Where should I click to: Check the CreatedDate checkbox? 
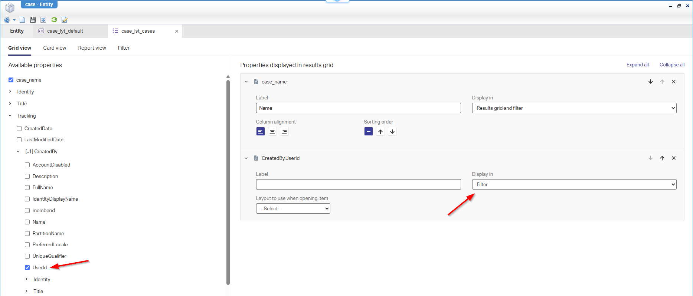19,128
